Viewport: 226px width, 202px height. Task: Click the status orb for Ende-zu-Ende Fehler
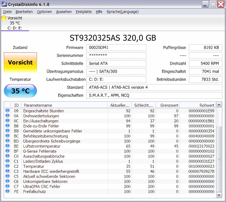[x=7, y=126]
